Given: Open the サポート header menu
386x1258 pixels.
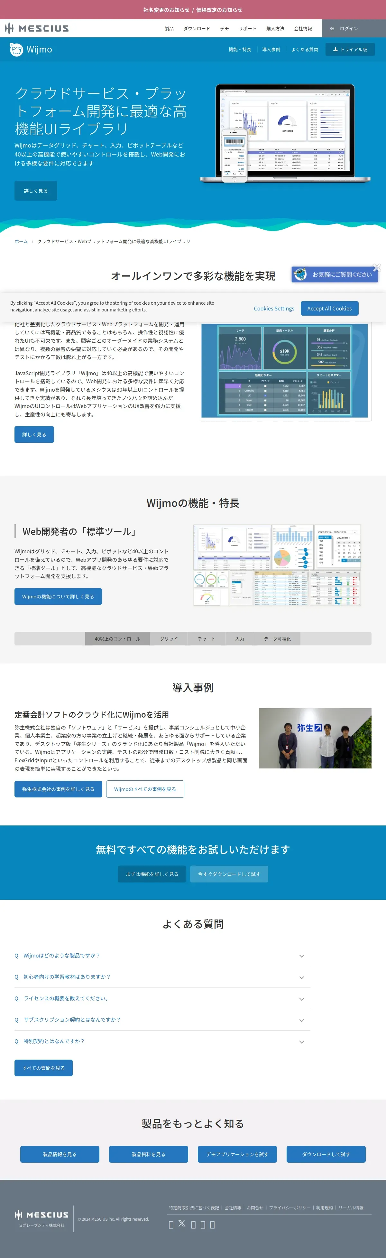Looking at the screenshot, I should coord(247,29).
